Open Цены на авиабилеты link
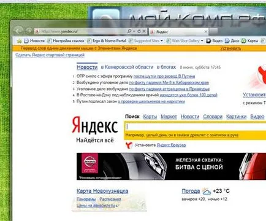This screenshot has height=221, width=266. point(96,205)
